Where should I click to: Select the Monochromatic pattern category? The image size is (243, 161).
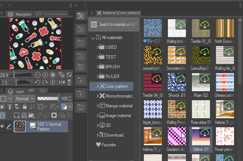[115, 96]
